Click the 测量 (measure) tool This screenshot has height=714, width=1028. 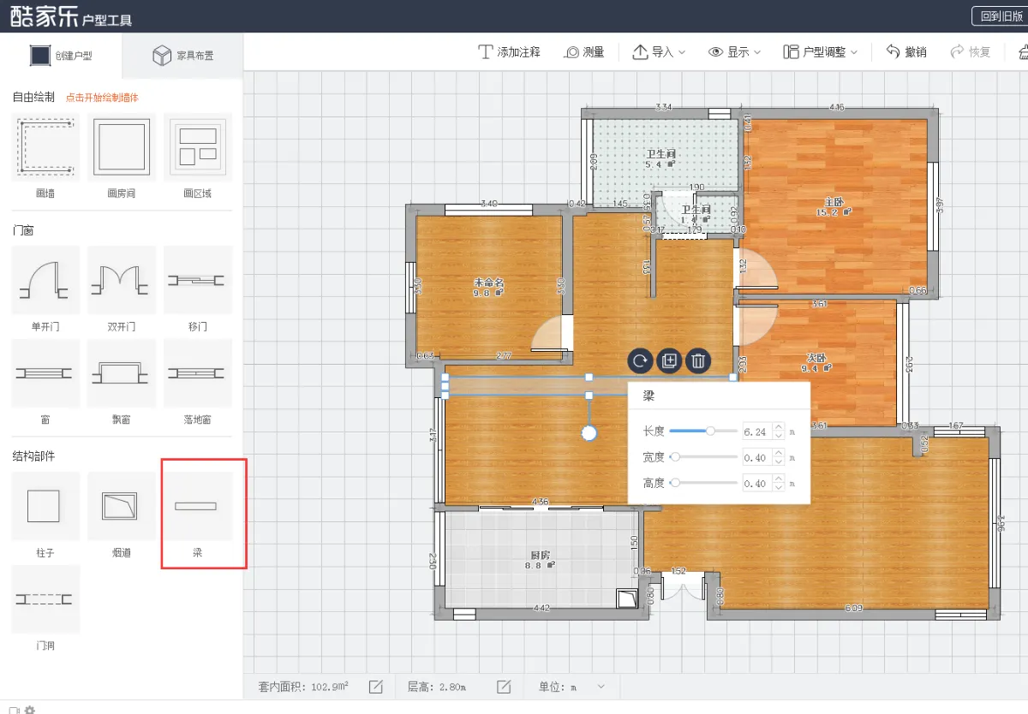tap(584, 51)
